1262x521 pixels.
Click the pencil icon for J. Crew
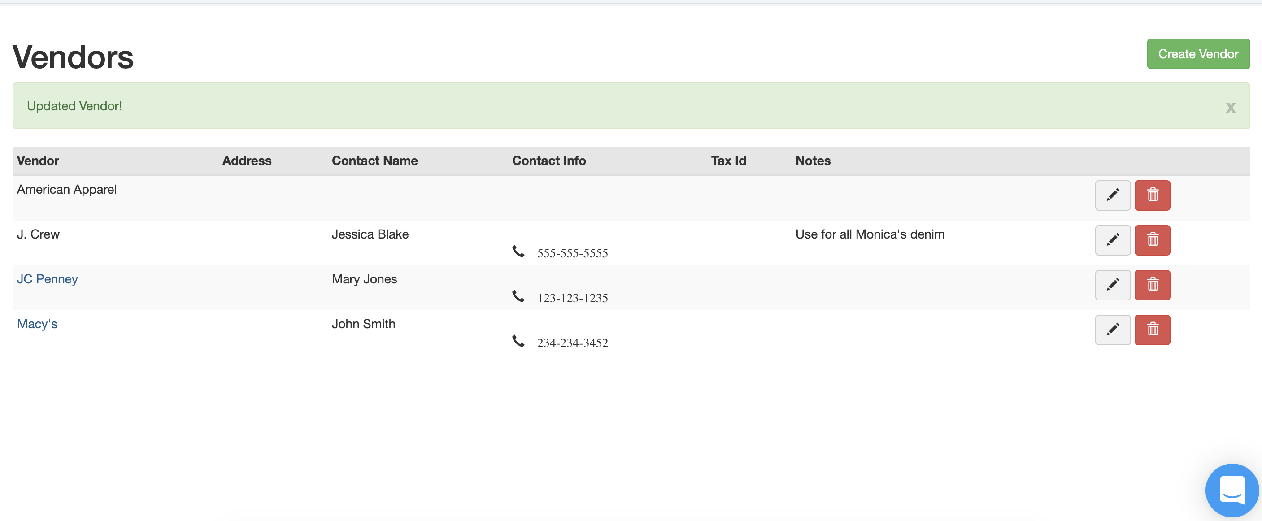1113,240
